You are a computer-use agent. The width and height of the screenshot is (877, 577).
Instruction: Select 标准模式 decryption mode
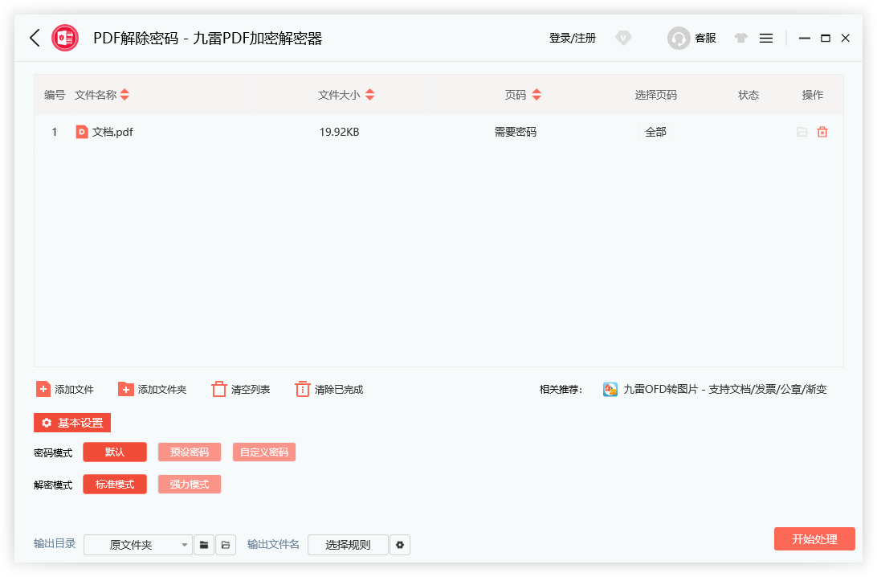click(x=115, y=485)
